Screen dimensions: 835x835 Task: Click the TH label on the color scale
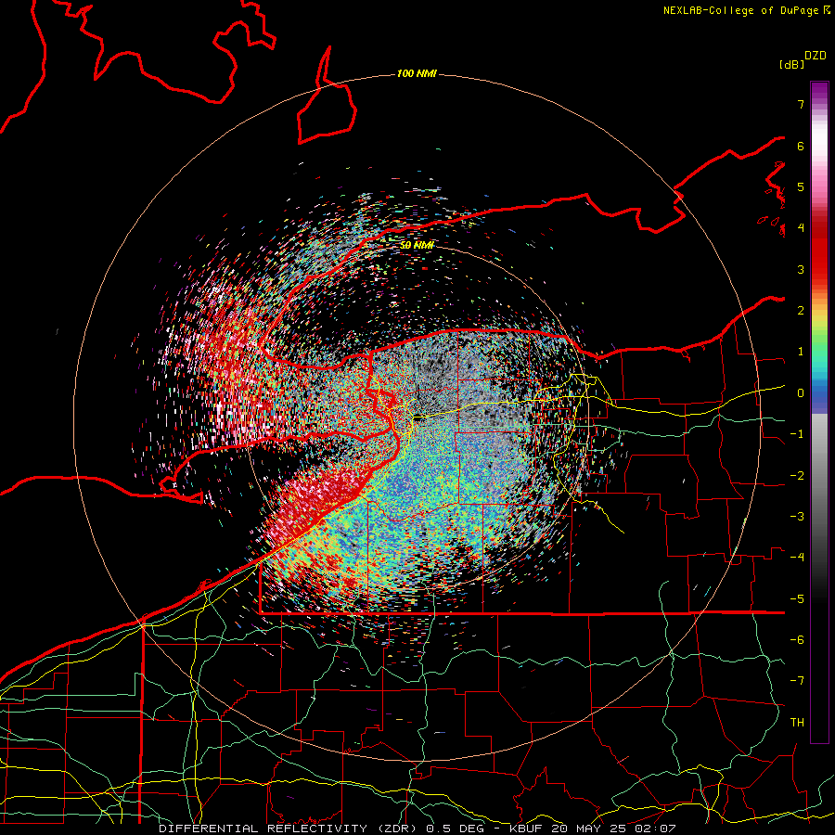797,723
